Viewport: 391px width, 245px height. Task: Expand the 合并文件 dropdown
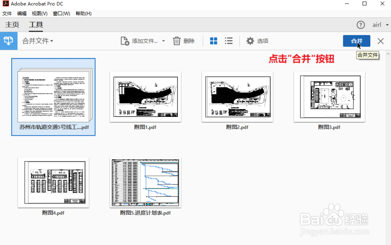tap(51, 41)
